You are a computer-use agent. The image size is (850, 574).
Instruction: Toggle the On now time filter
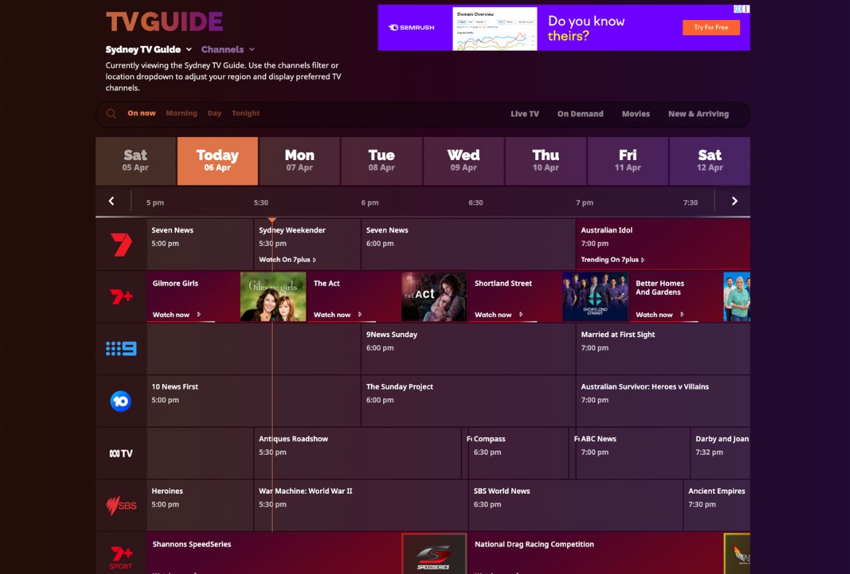(x=141, y=113)
